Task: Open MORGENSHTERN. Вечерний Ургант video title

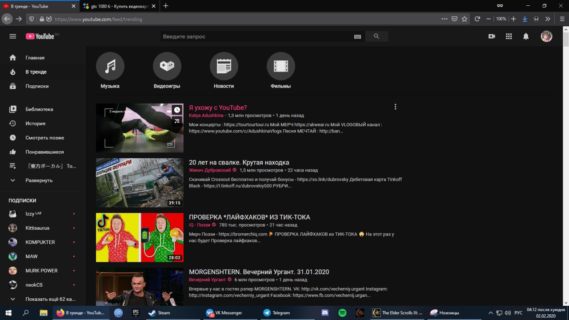Action: (x=259, y=272)
